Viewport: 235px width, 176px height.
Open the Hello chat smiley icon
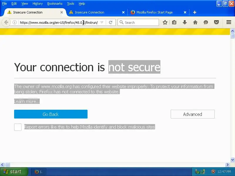[206, 23]
